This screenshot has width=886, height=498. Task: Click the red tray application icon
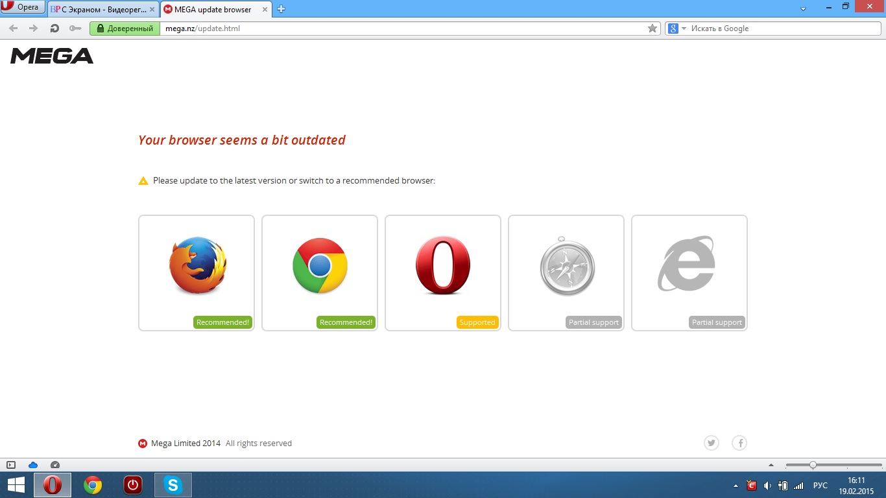(x=752, y=485)
